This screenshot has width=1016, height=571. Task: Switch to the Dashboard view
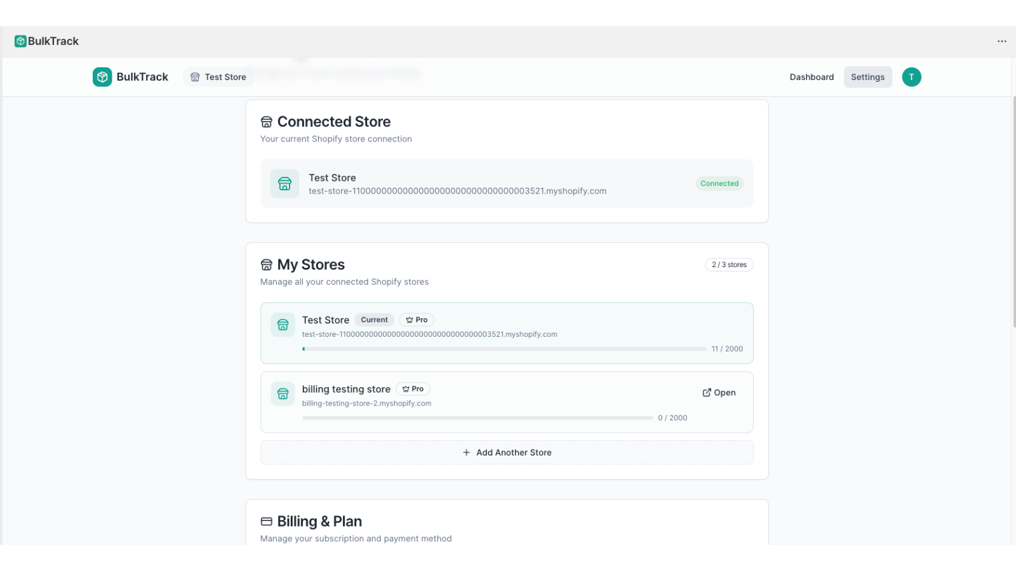[x=812, y=77]
